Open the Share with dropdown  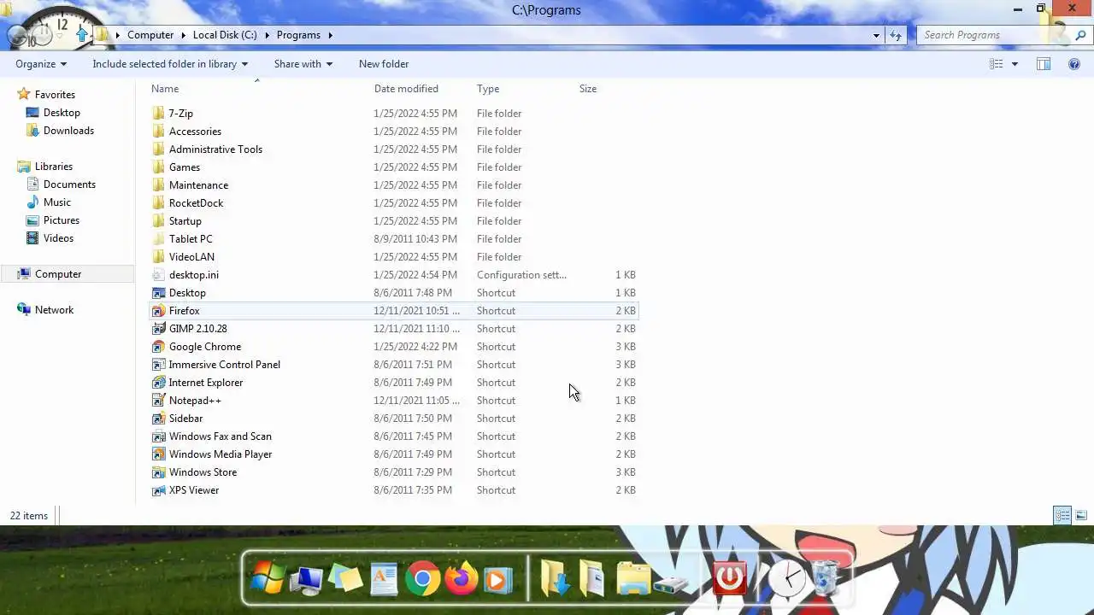click(x=303, y=64)
